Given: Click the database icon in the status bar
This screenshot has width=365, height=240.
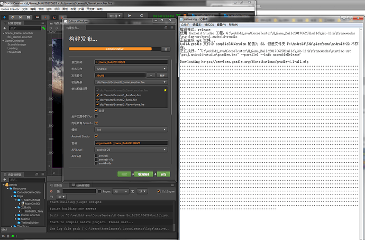Looking at the screenshot, I should (8, 236).
